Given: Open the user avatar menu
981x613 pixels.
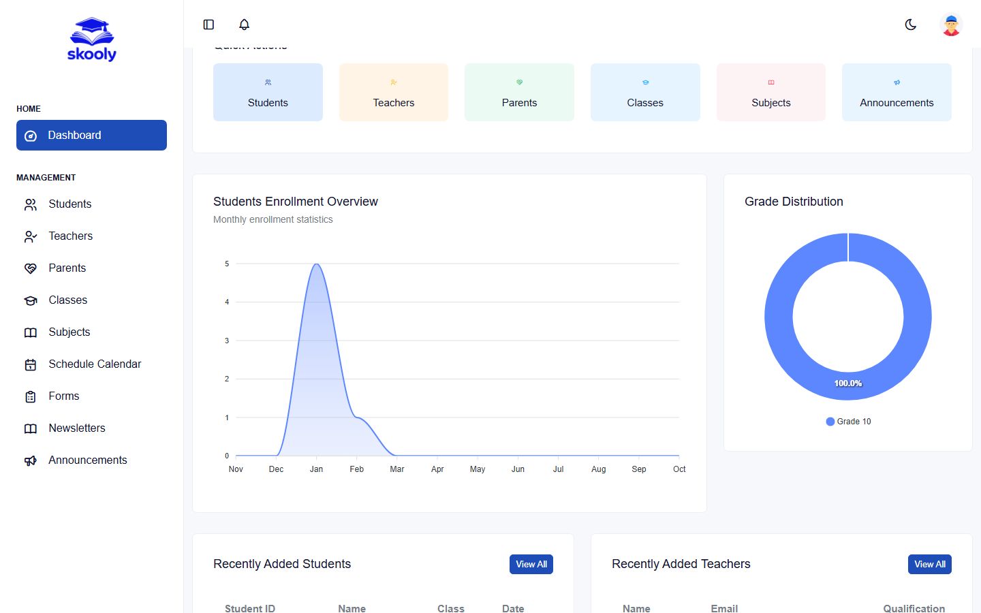Looking at the screenshot, I should (x=951, y=25).
